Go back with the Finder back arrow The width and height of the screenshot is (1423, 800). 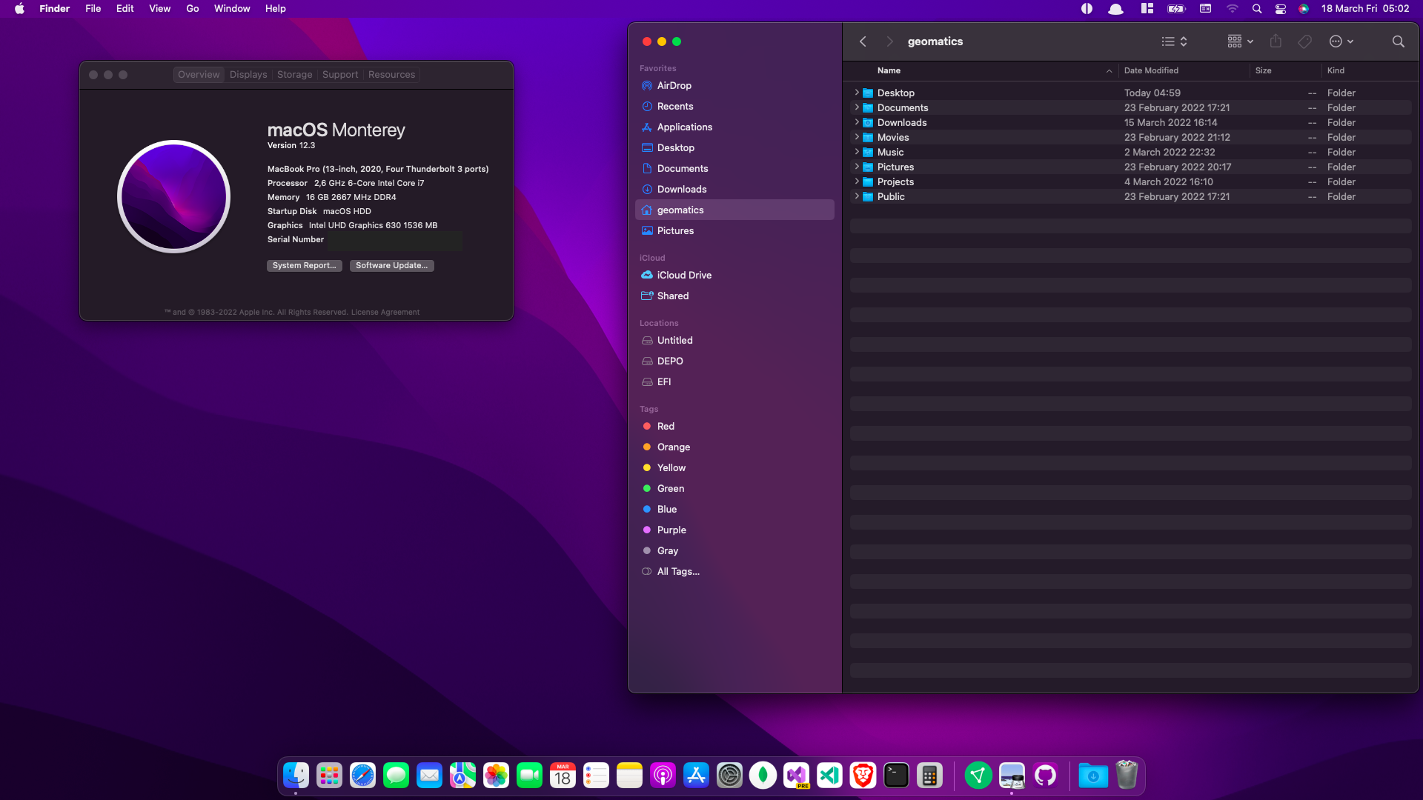tap(863, 41)
